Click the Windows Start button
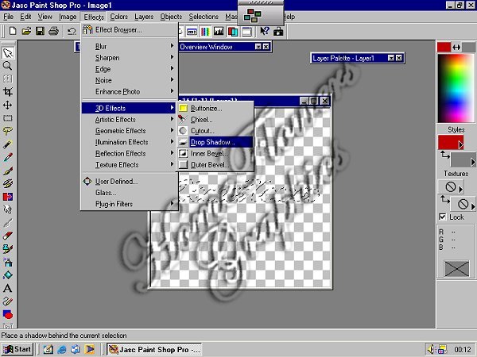This screenshot has height=357, width=477. (x=17, y=349)
